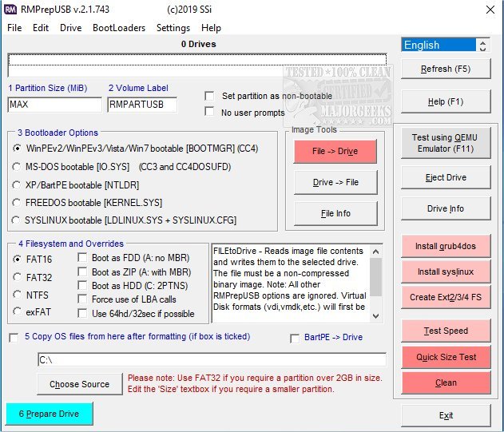Click the Install grub4dos button
Image resolution: width=504 pixels, height=432 pixels.
tap(446, 246)
